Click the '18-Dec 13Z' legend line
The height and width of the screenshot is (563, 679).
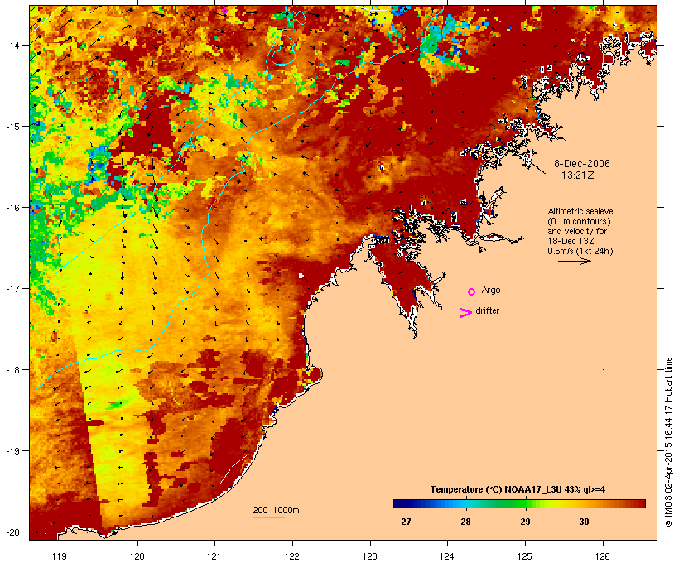tap(571, 241)
